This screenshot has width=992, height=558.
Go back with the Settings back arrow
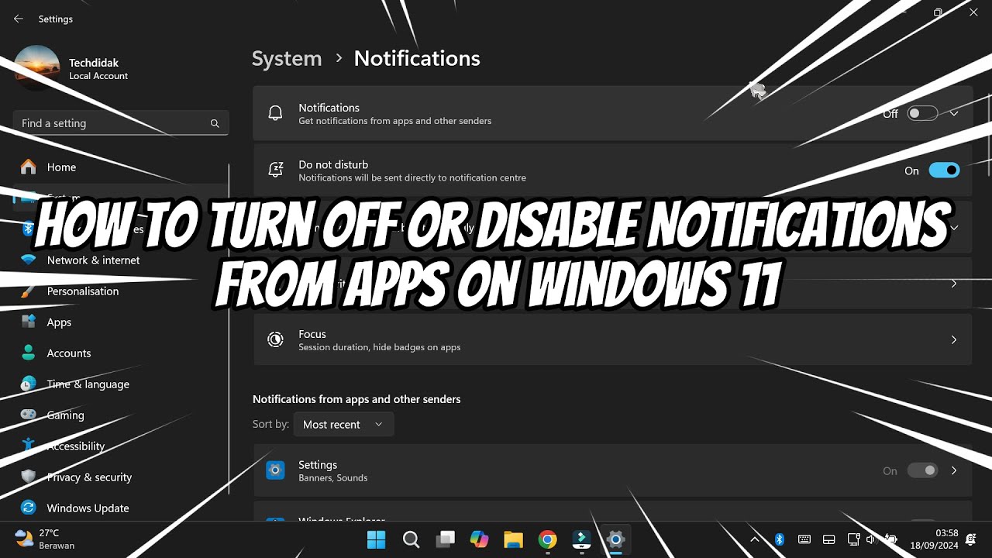pyautogui.click(x=19, y=19)
